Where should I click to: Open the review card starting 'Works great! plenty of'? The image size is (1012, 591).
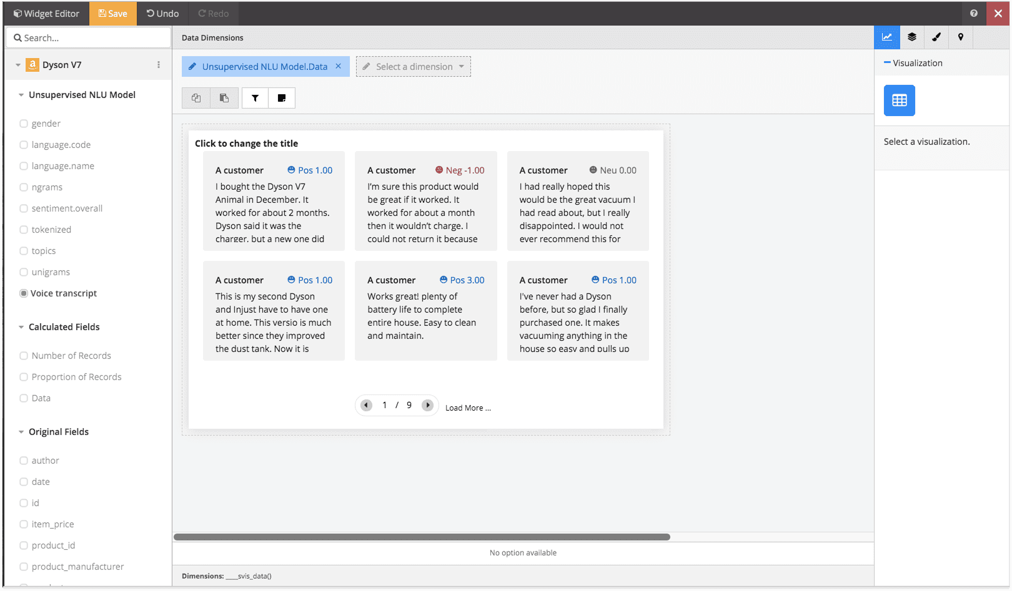pos(426,311)
